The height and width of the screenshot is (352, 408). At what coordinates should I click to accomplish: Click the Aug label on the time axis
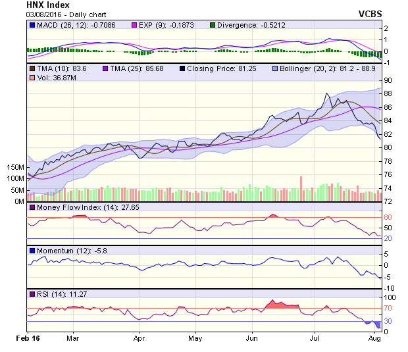tap(375, 338)
